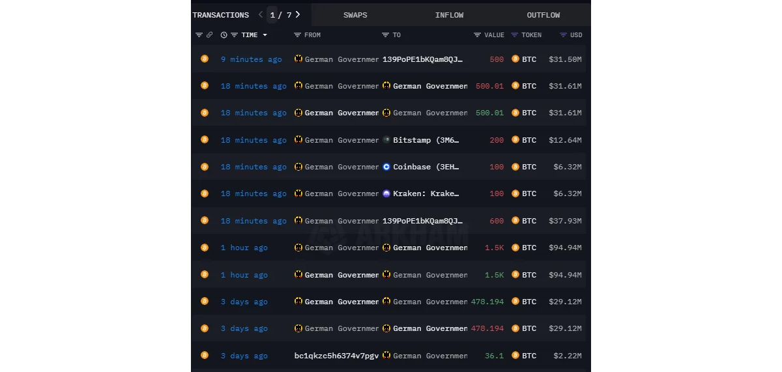782x372 pixels.
Task: Click German Government eagle icon in 36.1 row
Action: click(x=386, y=355)
